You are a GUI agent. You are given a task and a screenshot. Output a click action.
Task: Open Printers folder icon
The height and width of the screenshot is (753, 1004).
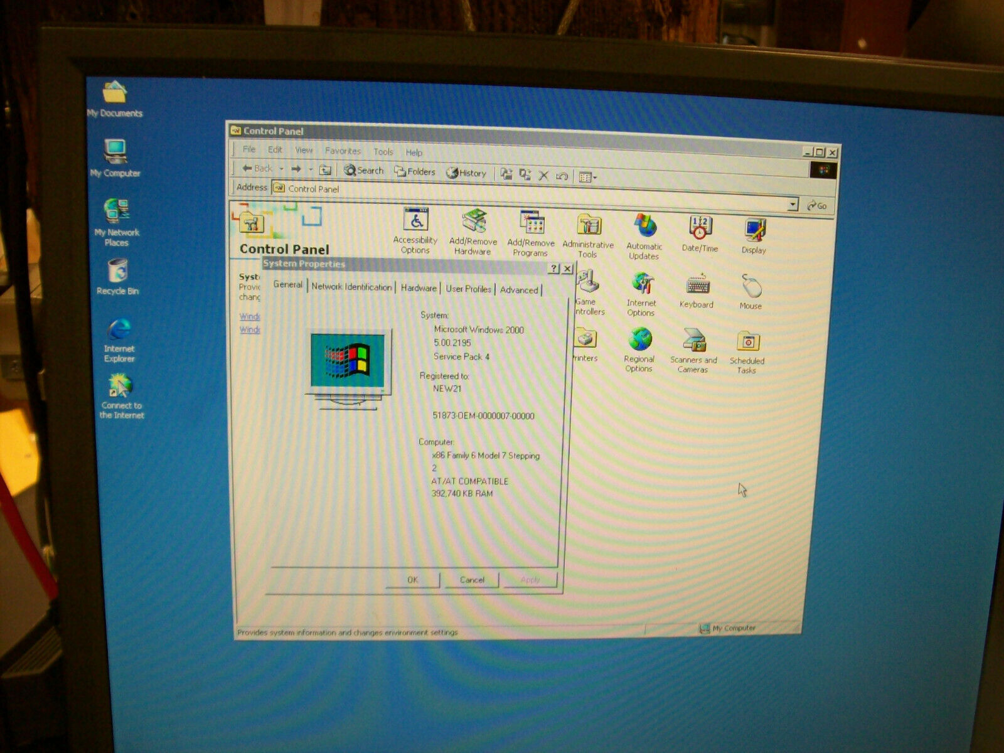click(585, 345)
